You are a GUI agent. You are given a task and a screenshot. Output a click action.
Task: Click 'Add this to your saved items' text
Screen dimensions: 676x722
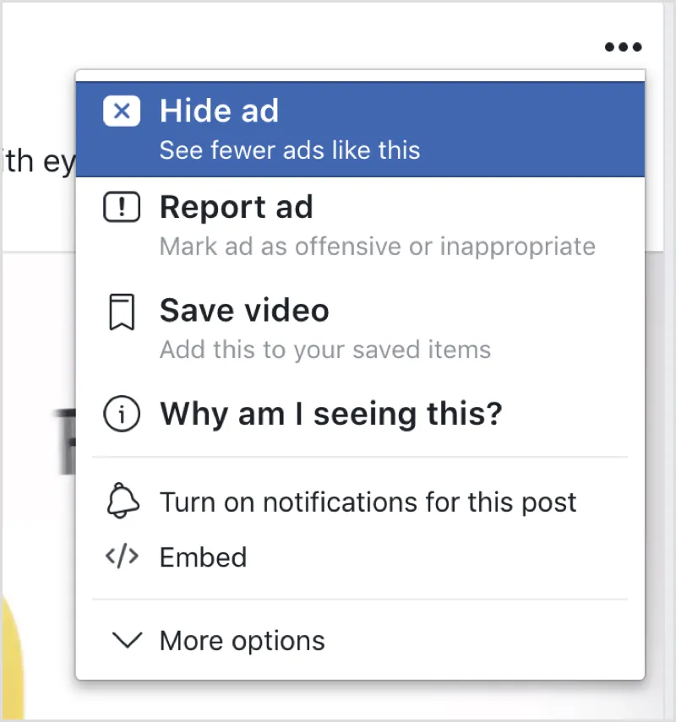[325, 350]
